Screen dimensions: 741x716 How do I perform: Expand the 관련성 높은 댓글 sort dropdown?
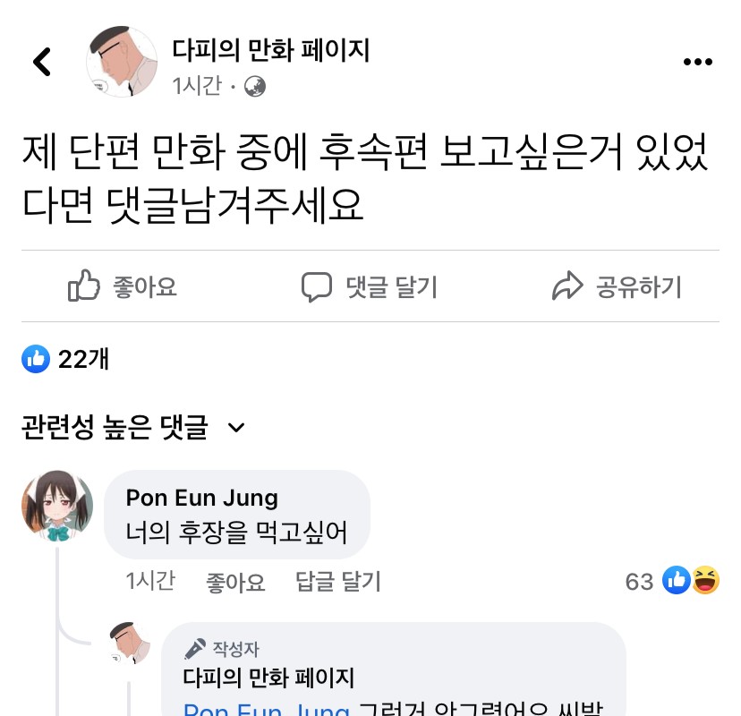click(x=236, y=428)
